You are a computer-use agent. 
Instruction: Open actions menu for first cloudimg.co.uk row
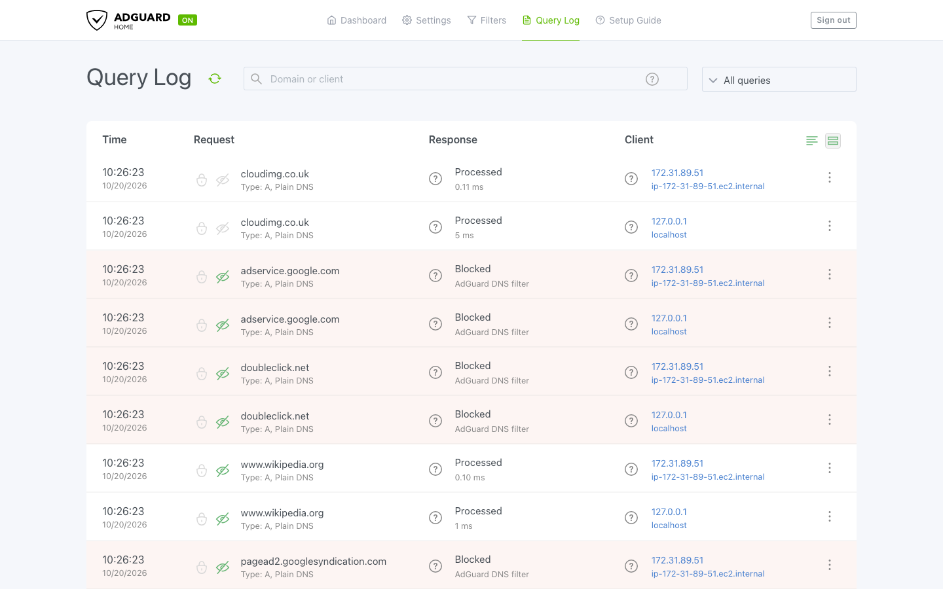(x=830, y=177)
